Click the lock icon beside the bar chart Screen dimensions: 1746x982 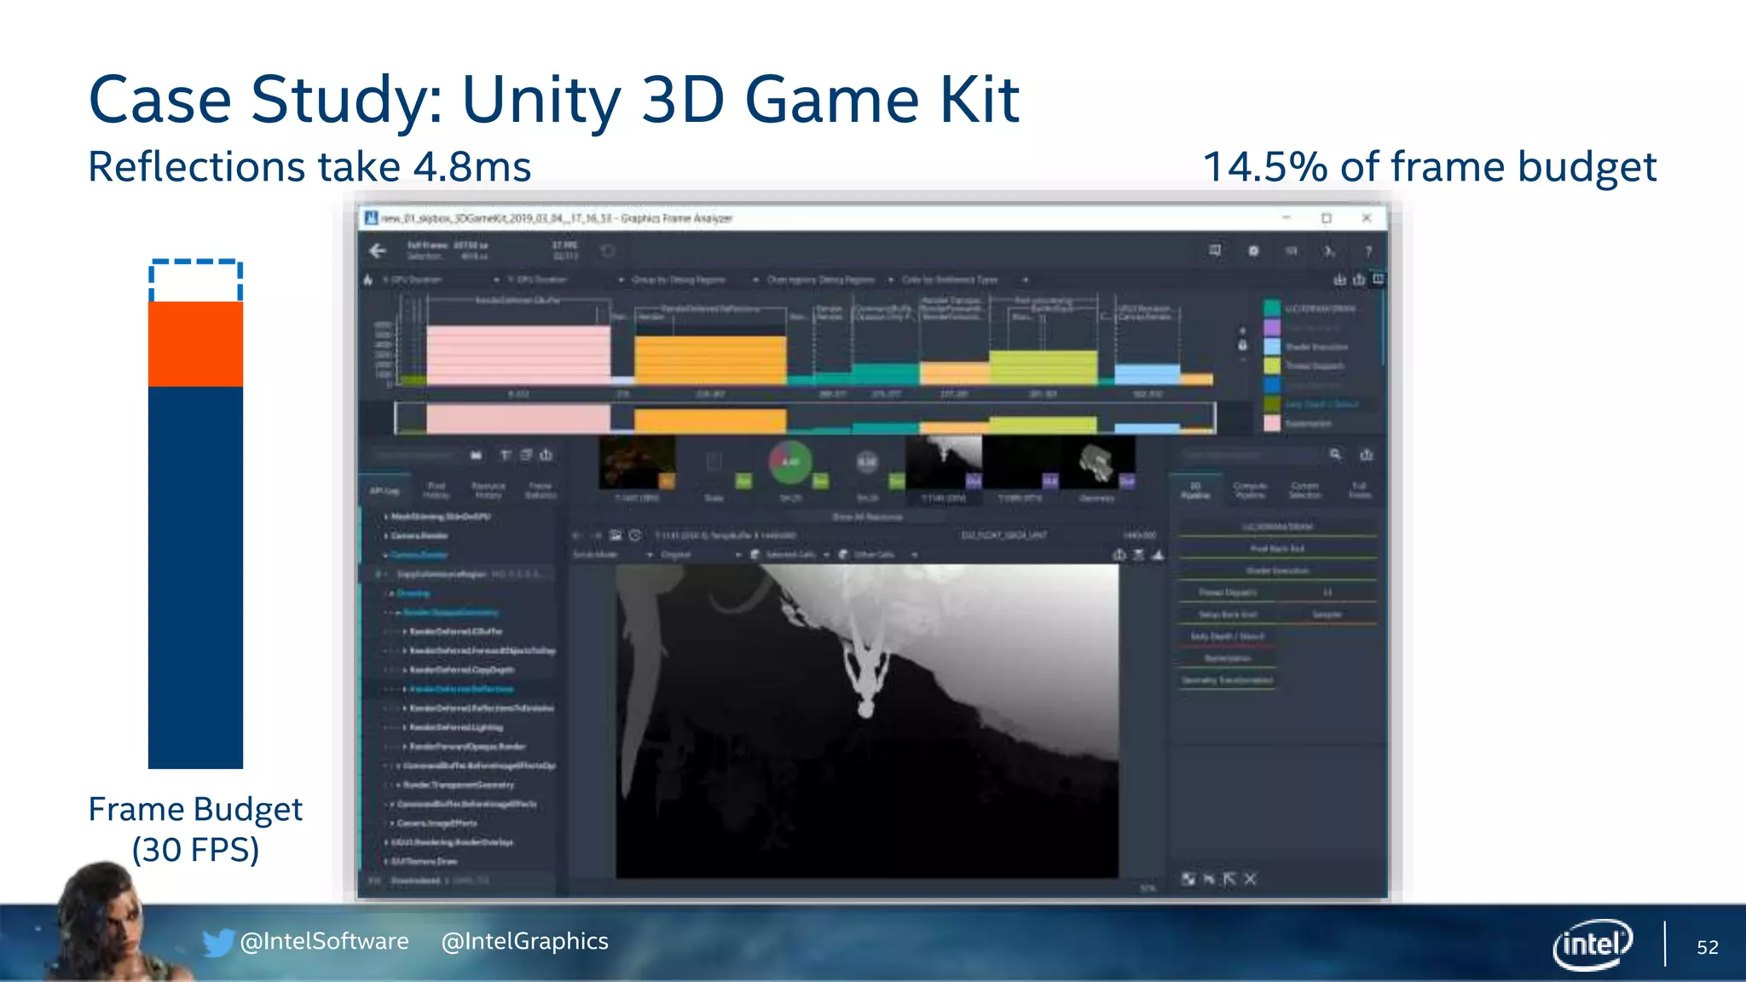pos(1243,345)
